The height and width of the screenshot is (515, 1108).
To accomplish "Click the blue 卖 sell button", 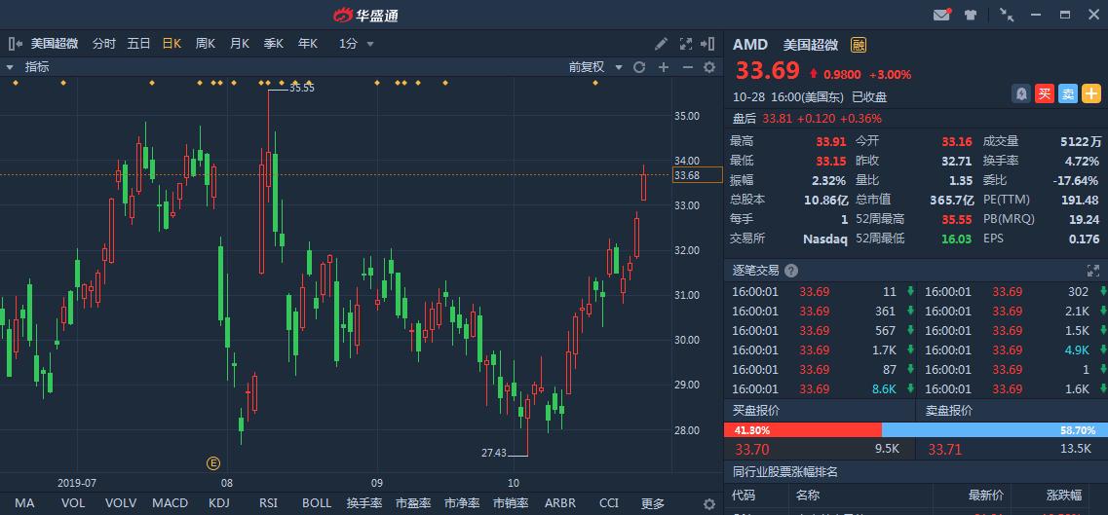I will click(1068, 93).
